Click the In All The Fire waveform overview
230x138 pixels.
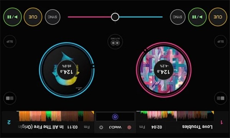tap(56, 116)
